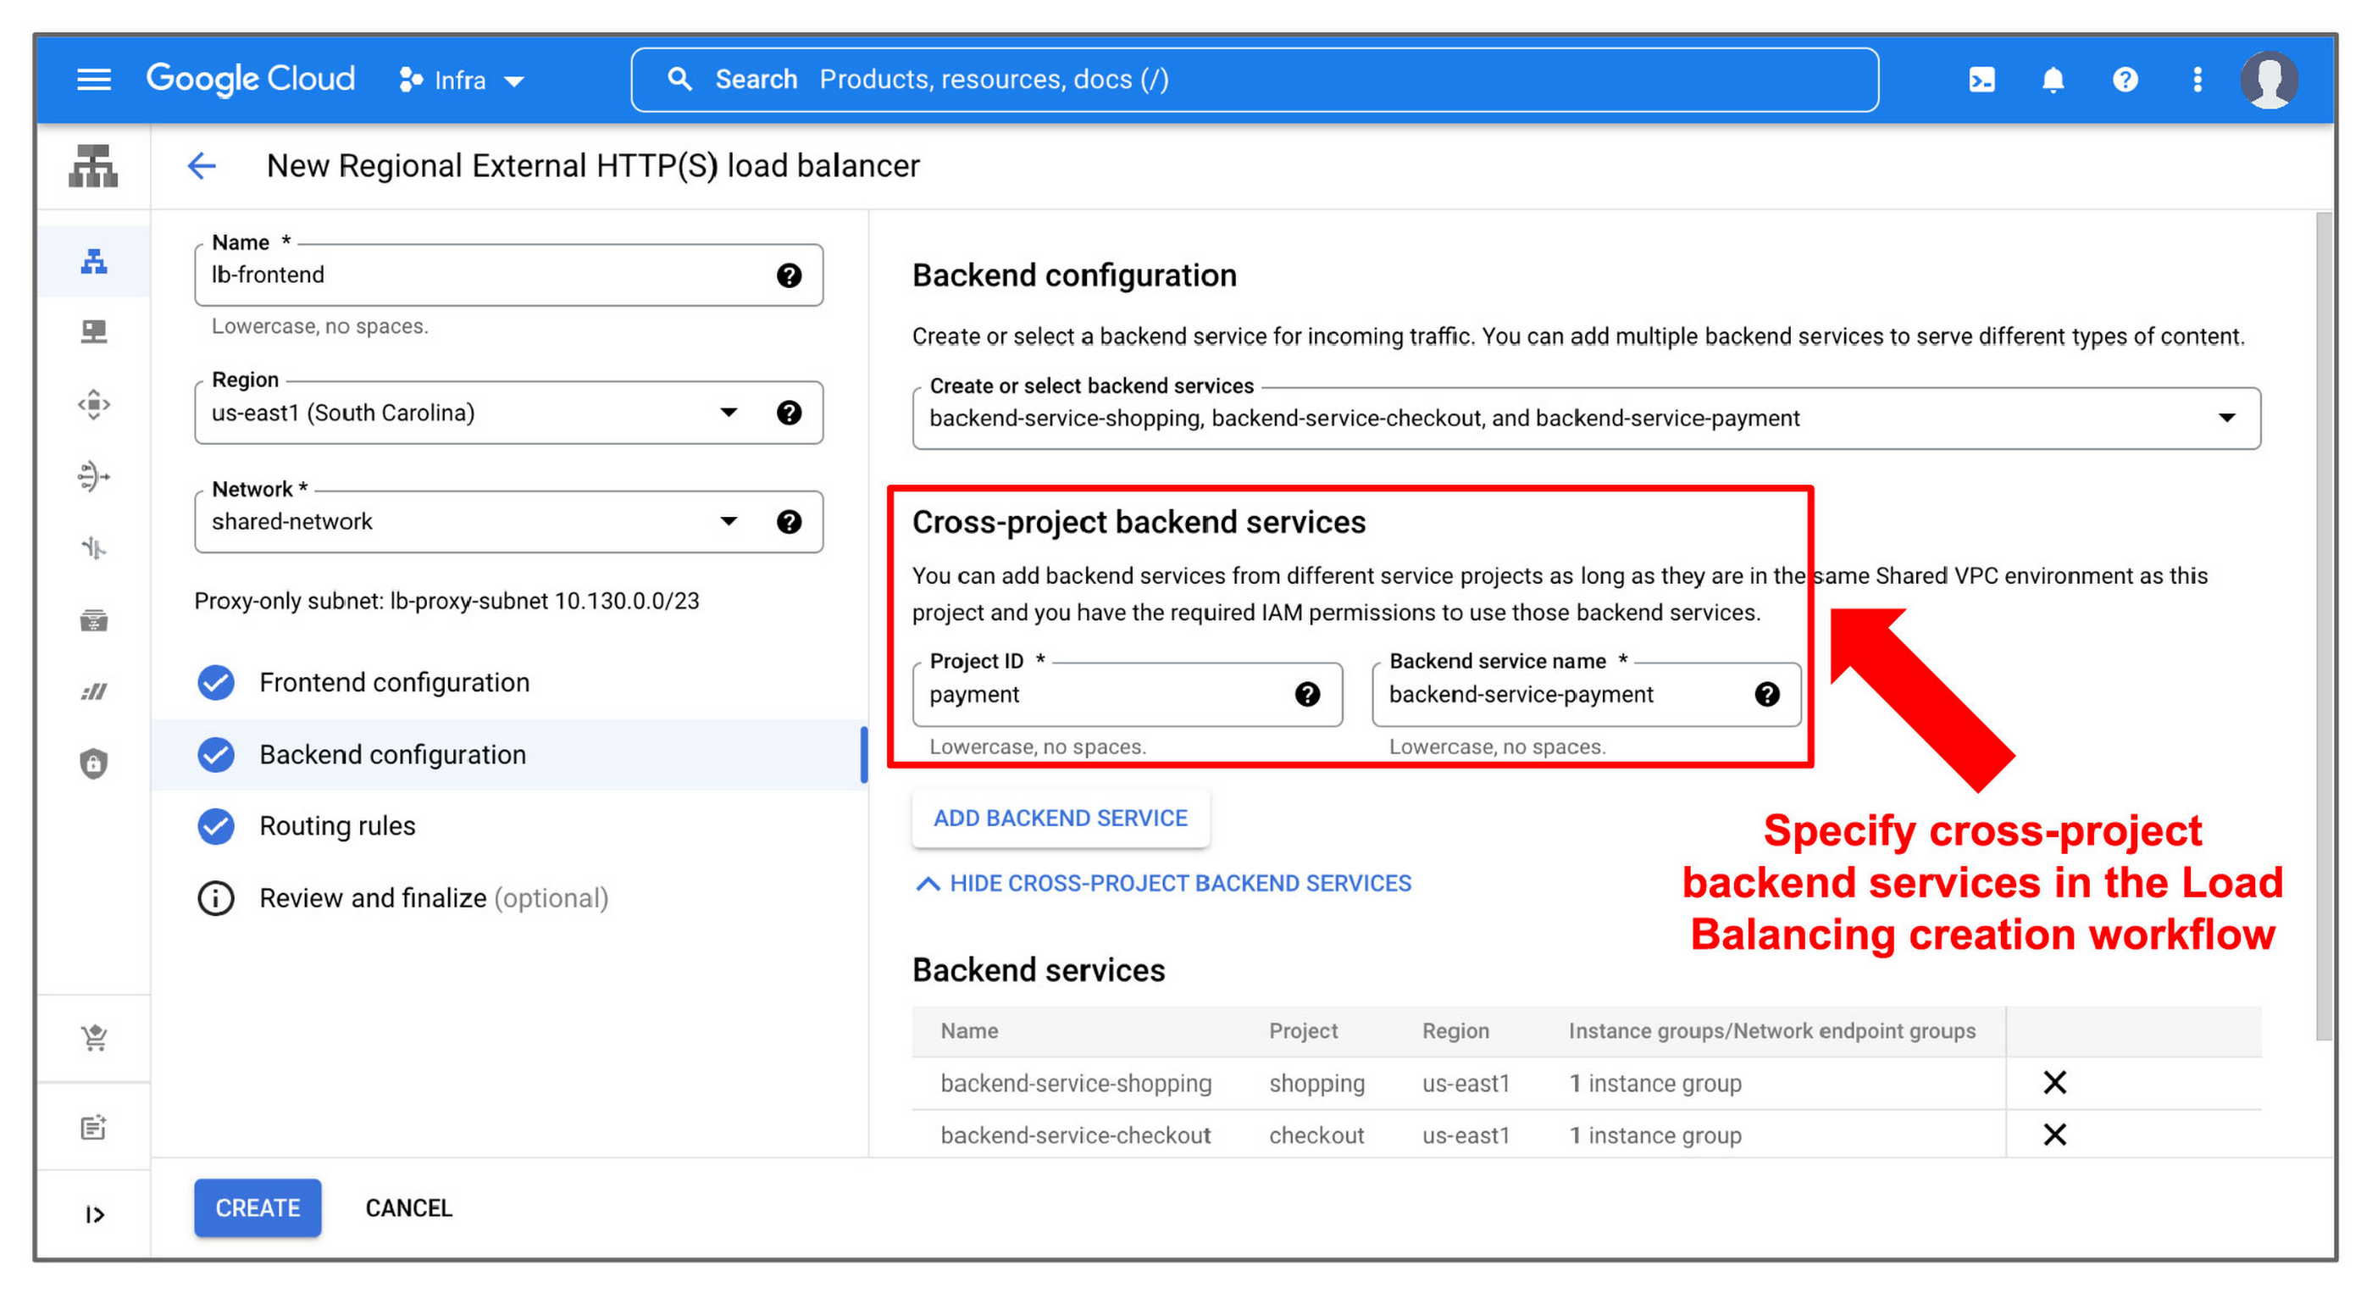Image resolution: width=2372 pixels, height=1293 pixels.
Task: Open the Cloud CDN sidebar icon
Action: click(x=93, y=404)
